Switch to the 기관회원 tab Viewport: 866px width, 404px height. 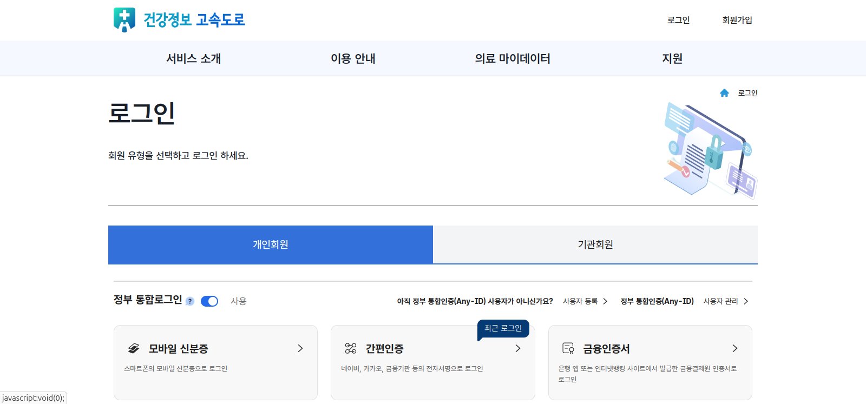[595, 244]
